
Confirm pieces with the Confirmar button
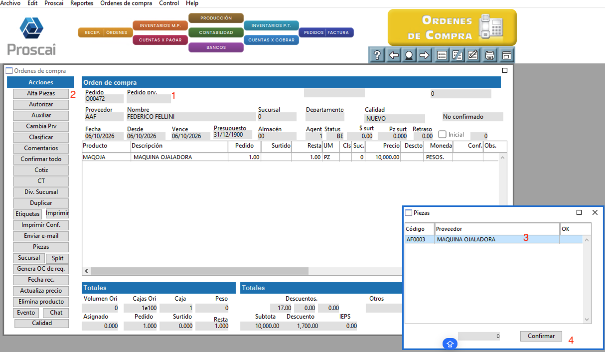click(x=541, y=336)
